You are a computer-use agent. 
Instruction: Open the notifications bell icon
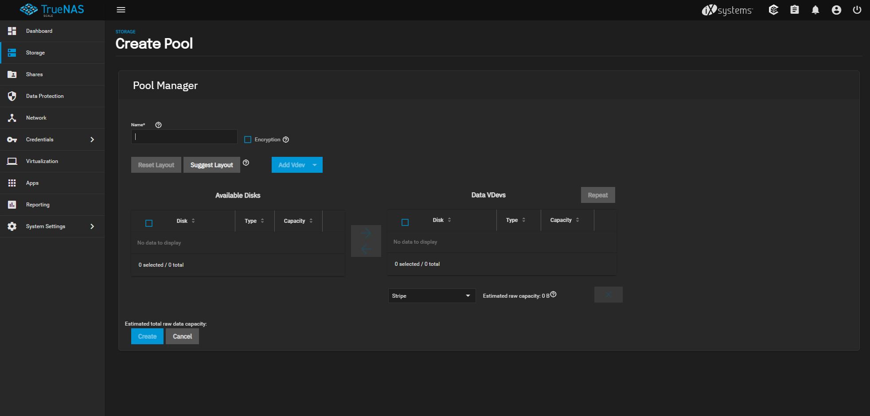[815, 10]
